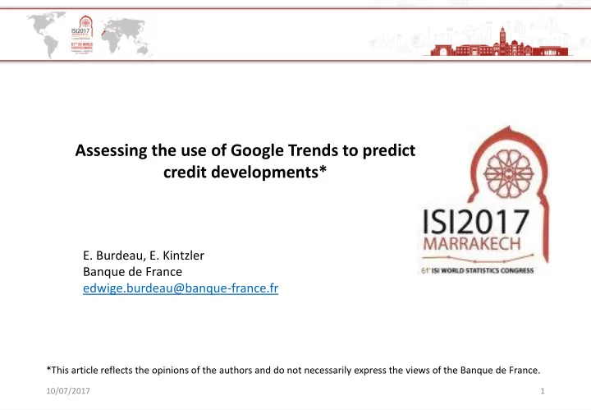Select the authors line 'E. Burdeau, E. Kintzler'
The image size is (591, 410).
click(x=144, y=256)
